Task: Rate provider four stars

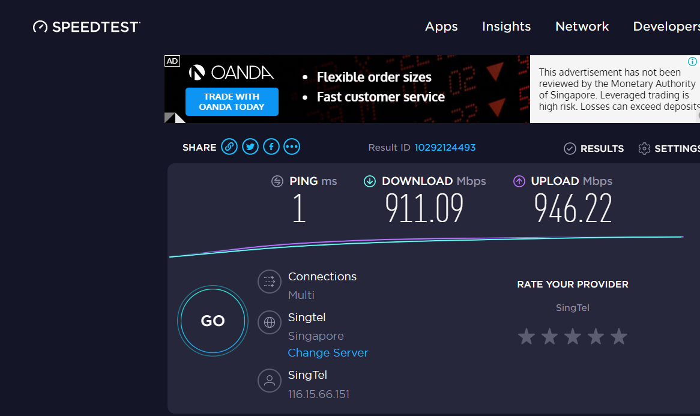Action: pos(596,337)
